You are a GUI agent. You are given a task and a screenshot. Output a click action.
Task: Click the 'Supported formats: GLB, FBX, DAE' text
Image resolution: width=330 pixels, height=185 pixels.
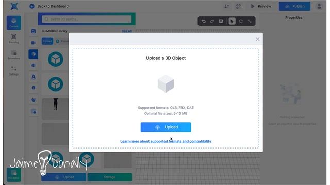coord(166,108)
